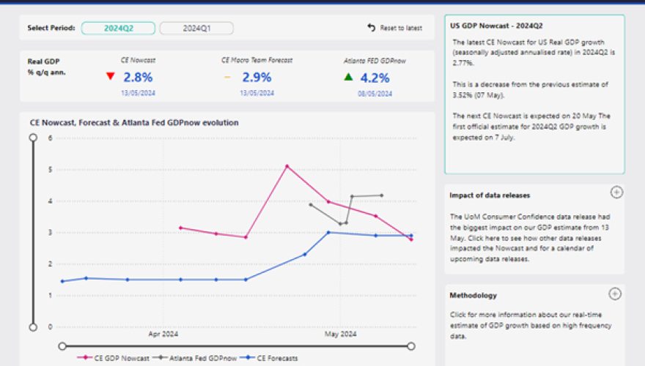Screen dimensions: 645x366
Task: Click the orange dash beside CE Macro Team Forecast
Action: (227, 77)
